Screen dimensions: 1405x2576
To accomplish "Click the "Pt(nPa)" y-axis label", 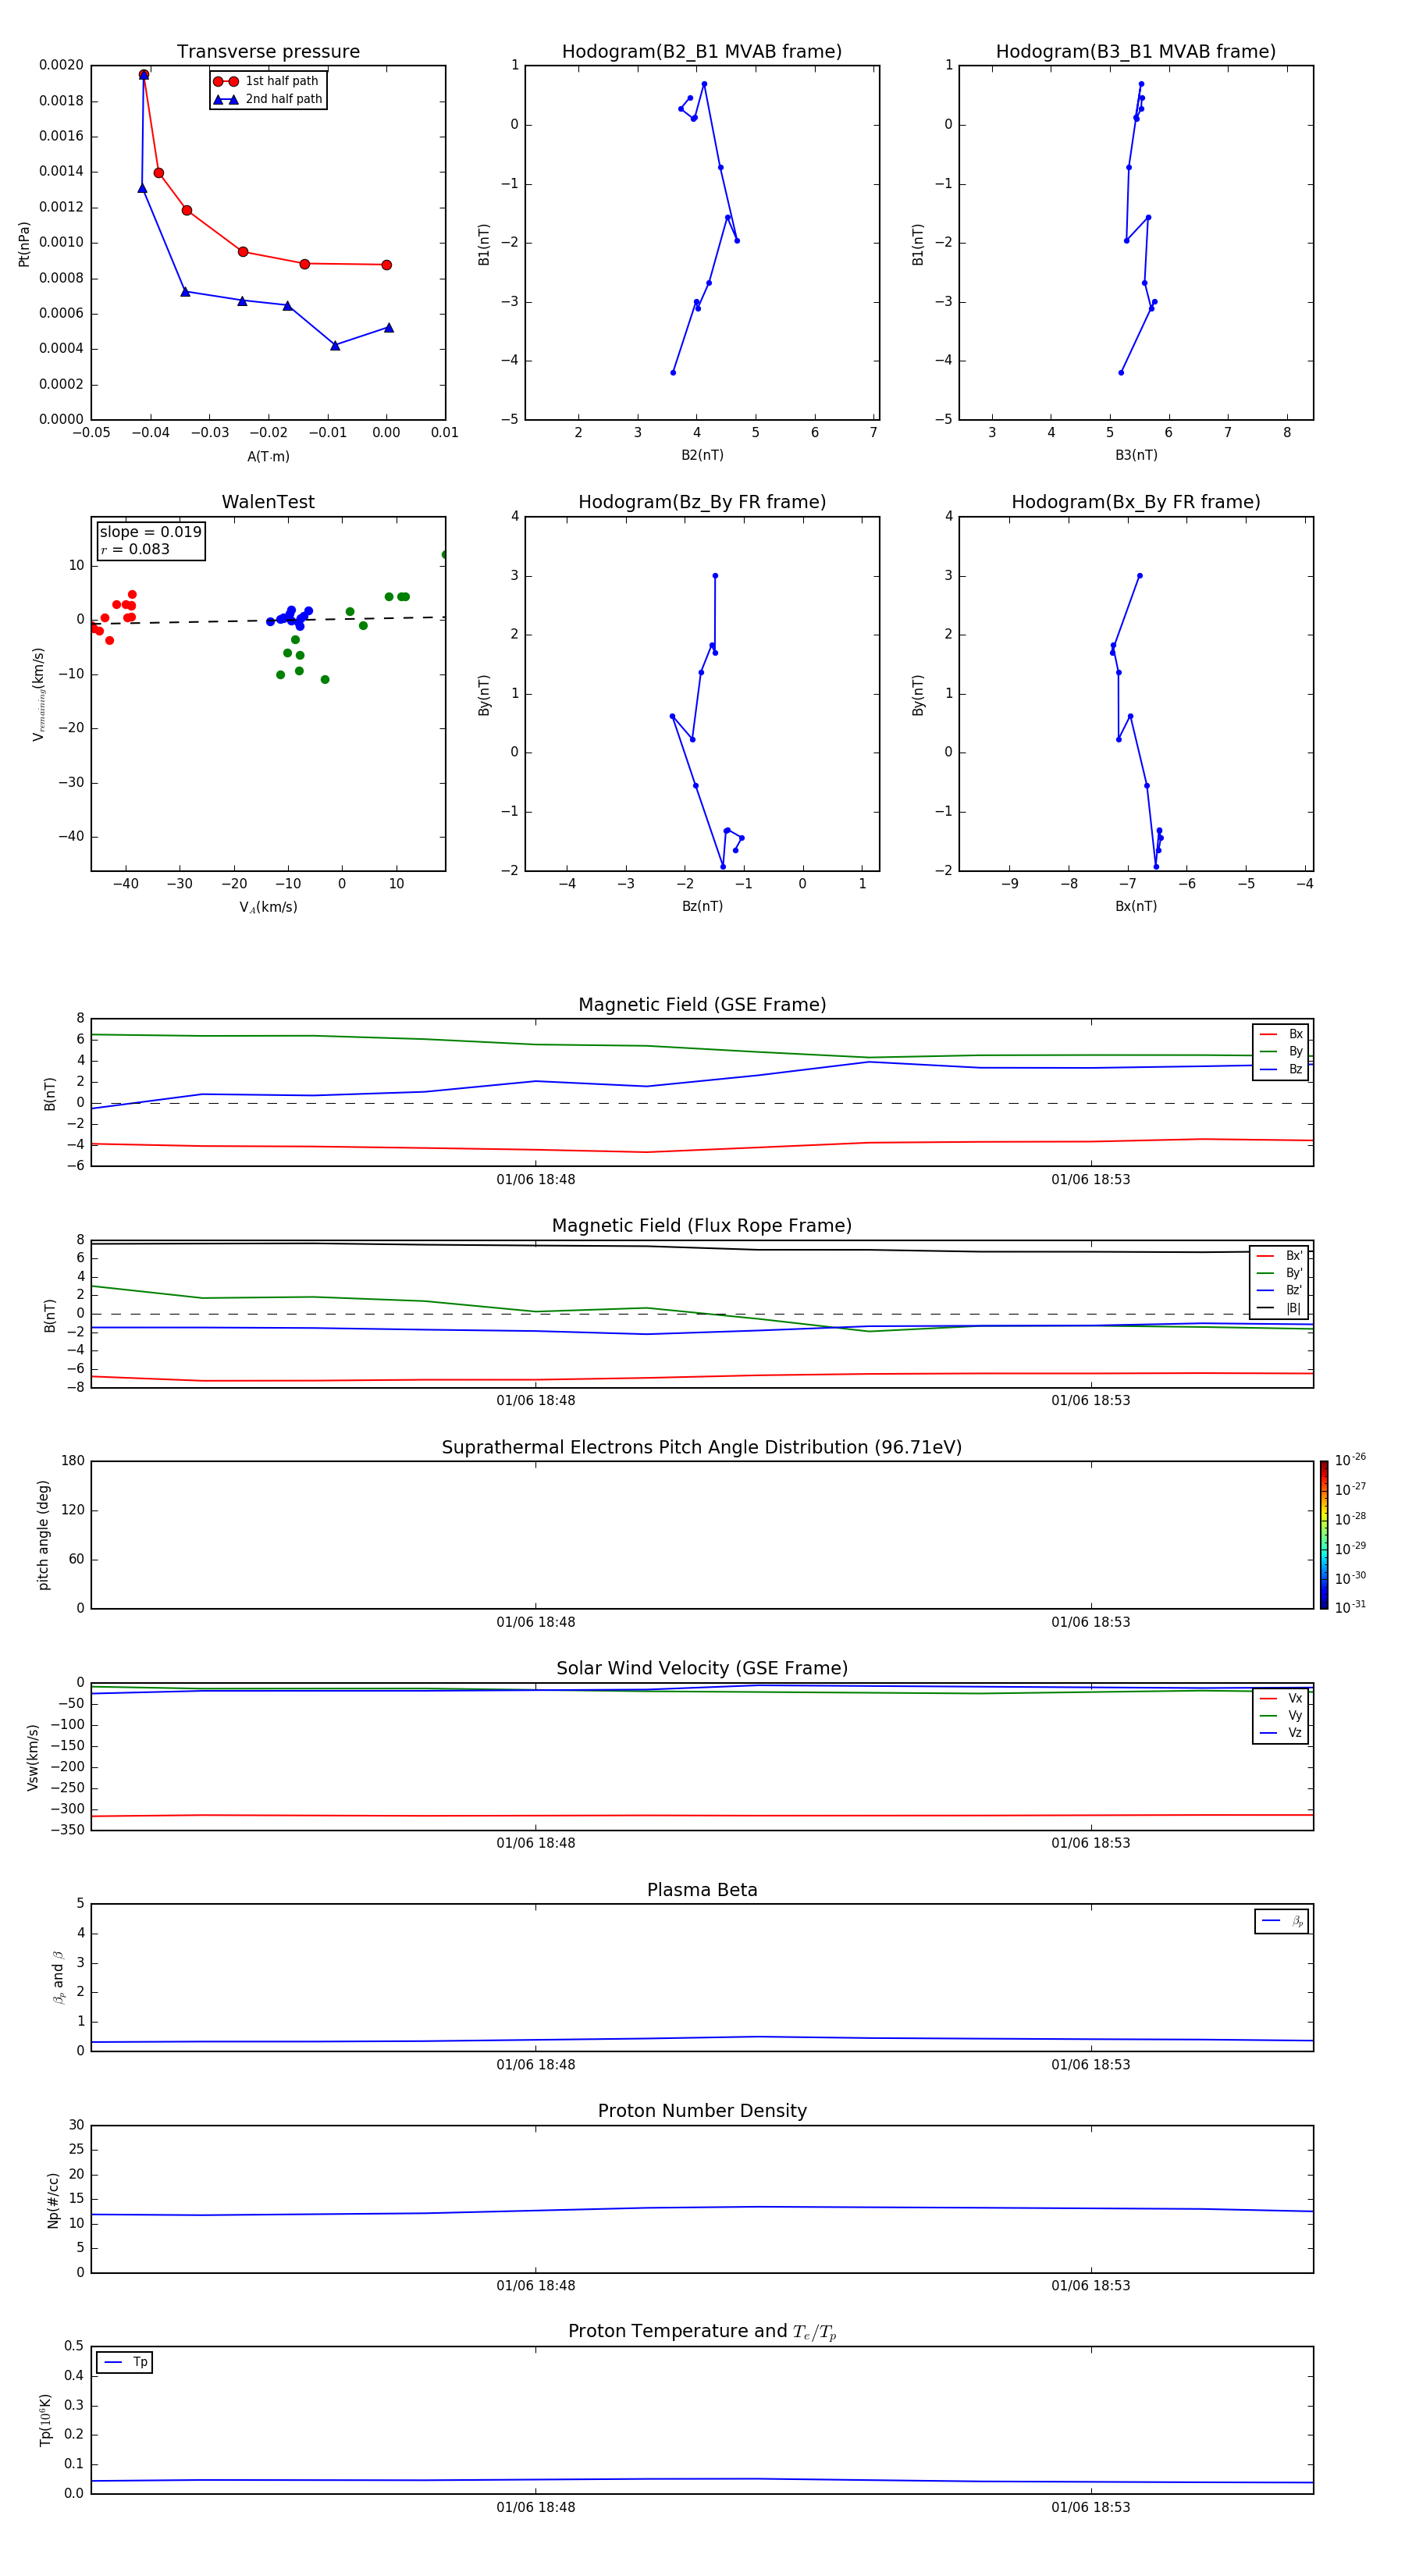I will 24,244.
